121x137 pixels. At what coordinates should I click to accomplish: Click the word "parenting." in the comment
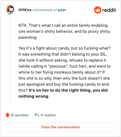(x=28, y=38)
